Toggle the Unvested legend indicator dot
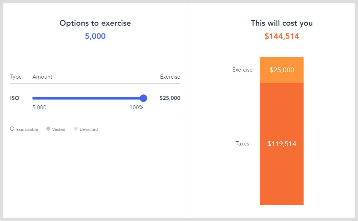 coord(75,129)
